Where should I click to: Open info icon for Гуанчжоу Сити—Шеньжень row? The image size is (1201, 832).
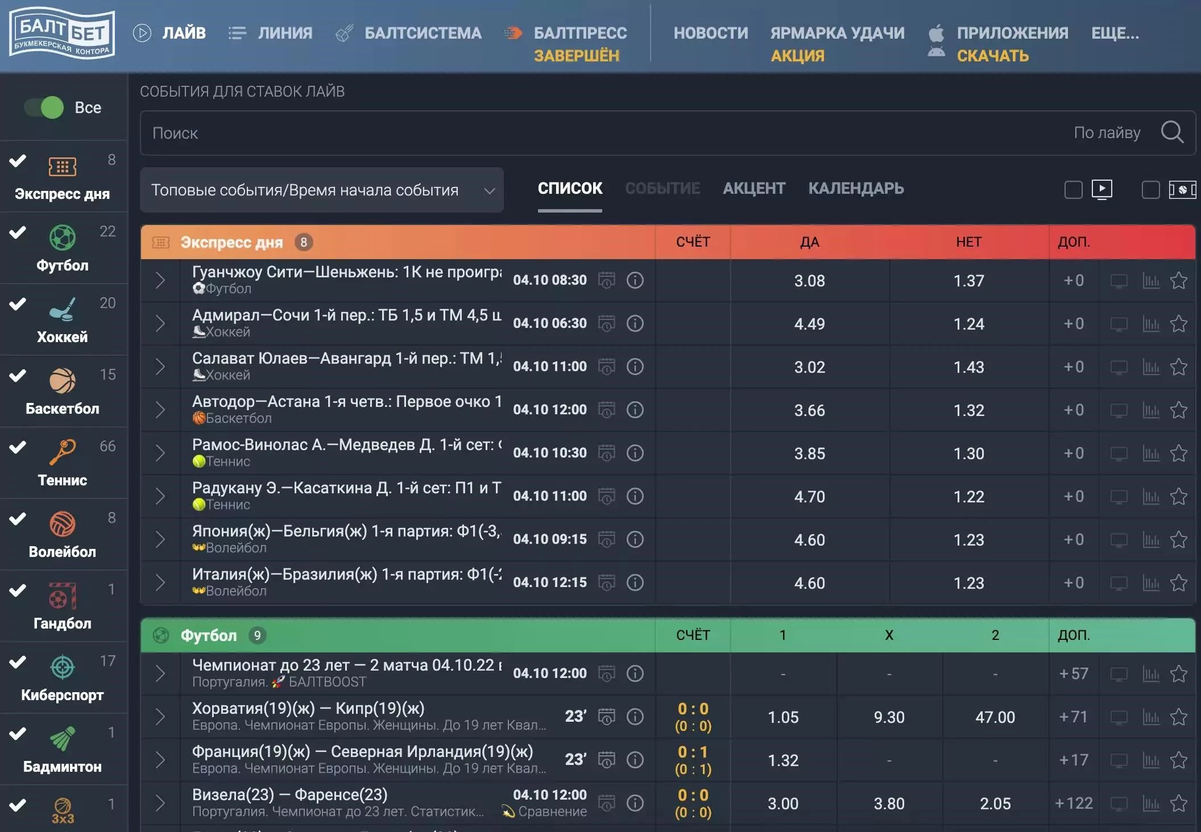point(635,280)
